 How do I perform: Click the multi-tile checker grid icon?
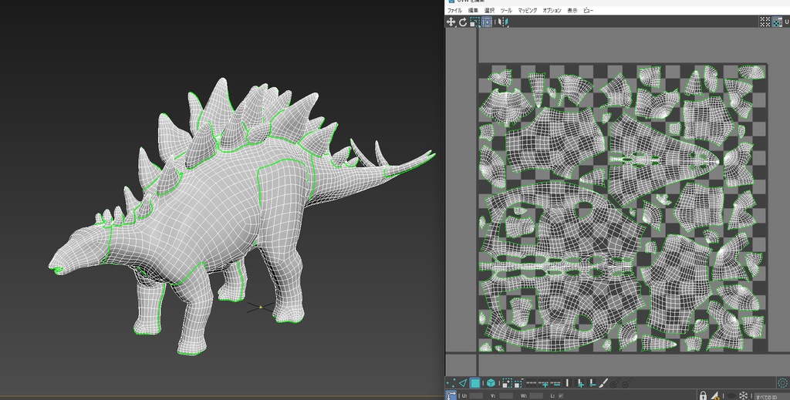pyautogui.click(x=765, y=22)
